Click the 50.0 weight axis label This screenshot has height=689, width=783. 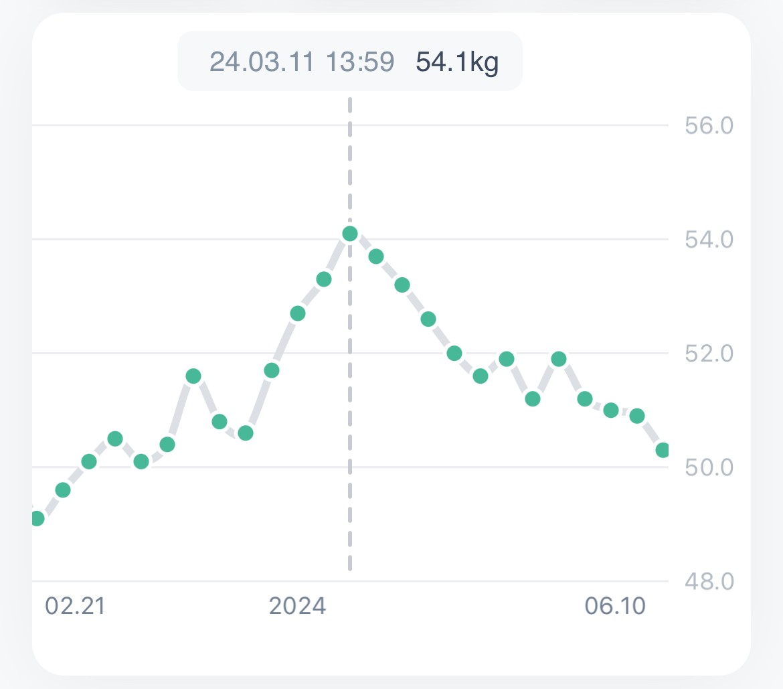(x=709, y=467)
